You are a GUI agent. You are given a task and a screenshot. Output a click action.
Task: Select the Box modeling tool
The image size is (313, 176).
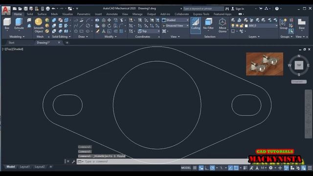(7, 24)
